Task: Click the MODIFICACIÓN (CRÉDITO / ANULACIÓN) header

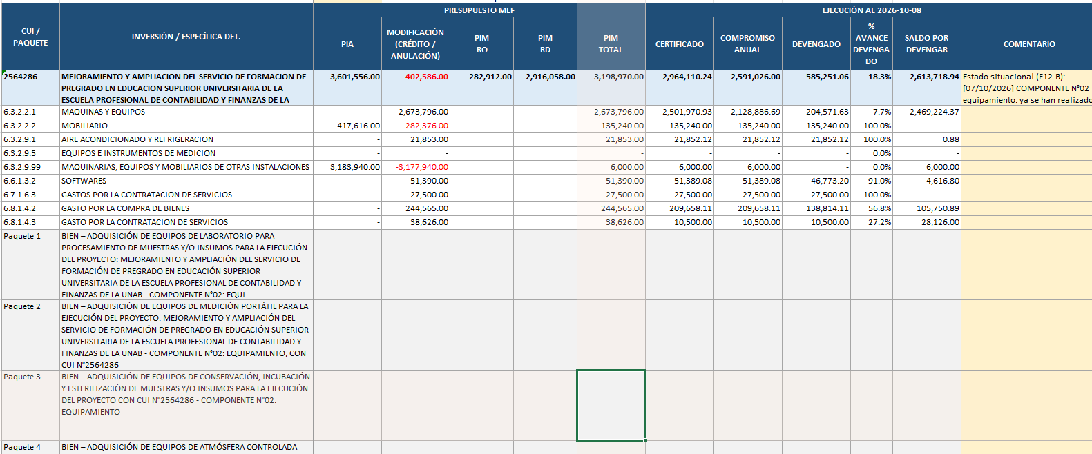Action: click(x=416, y=44)
